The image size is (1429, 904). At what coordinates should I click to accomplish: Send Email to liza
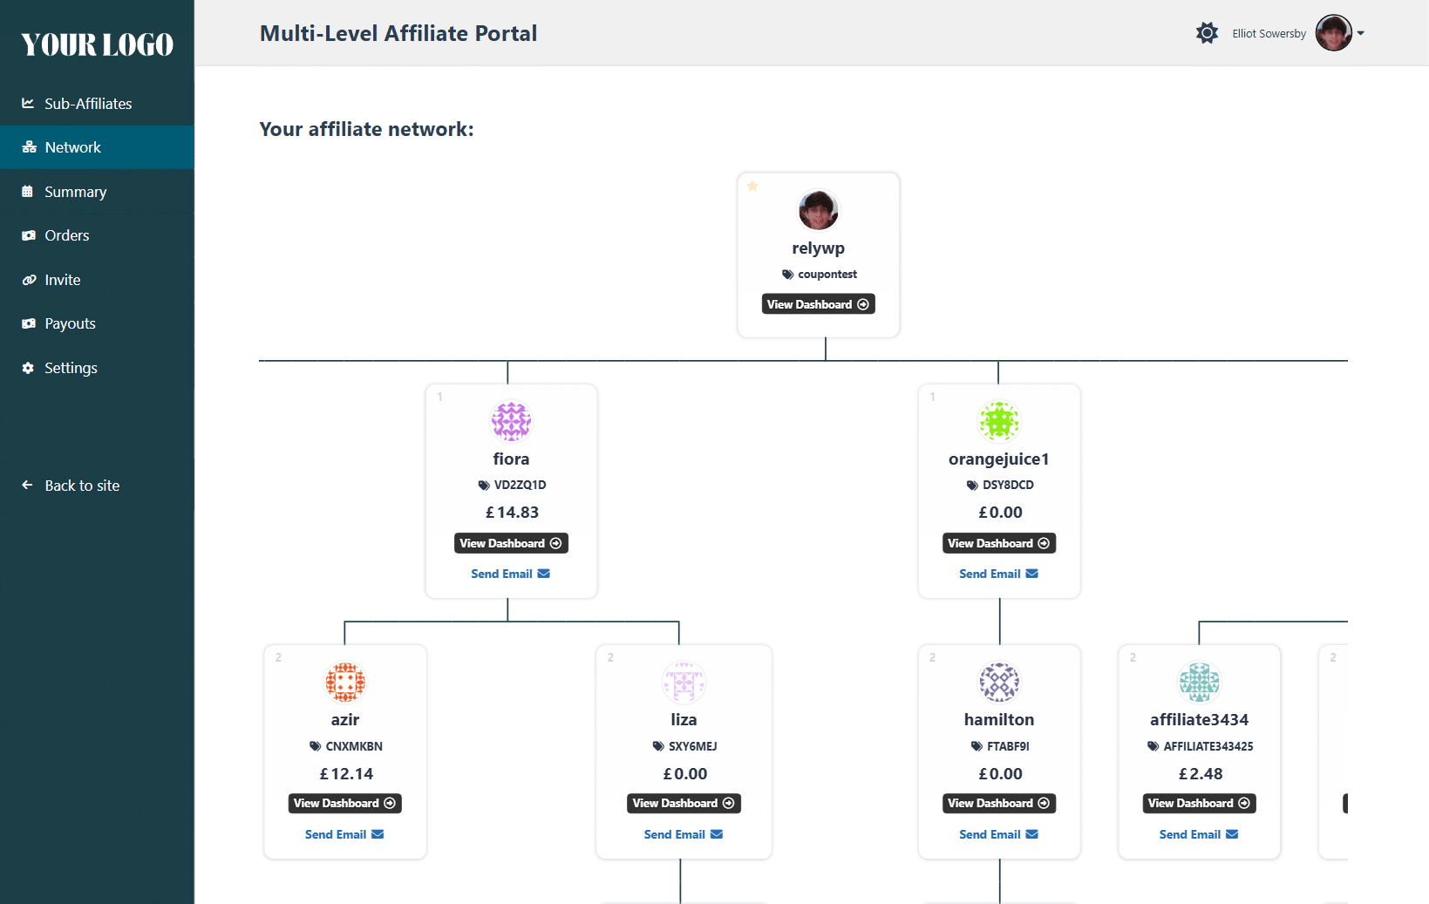(x=684, y=834)
